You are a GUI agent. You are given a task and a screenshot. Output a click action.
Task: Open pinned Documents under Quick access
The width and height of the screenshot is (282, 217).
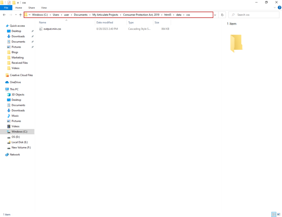pyautogui.click(x=18, y=42)
